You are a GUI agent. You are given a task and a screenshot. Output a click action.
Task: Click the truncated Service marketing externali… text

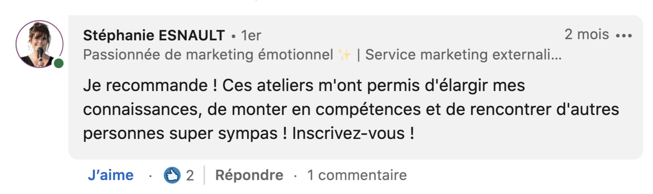click(463, 55)
